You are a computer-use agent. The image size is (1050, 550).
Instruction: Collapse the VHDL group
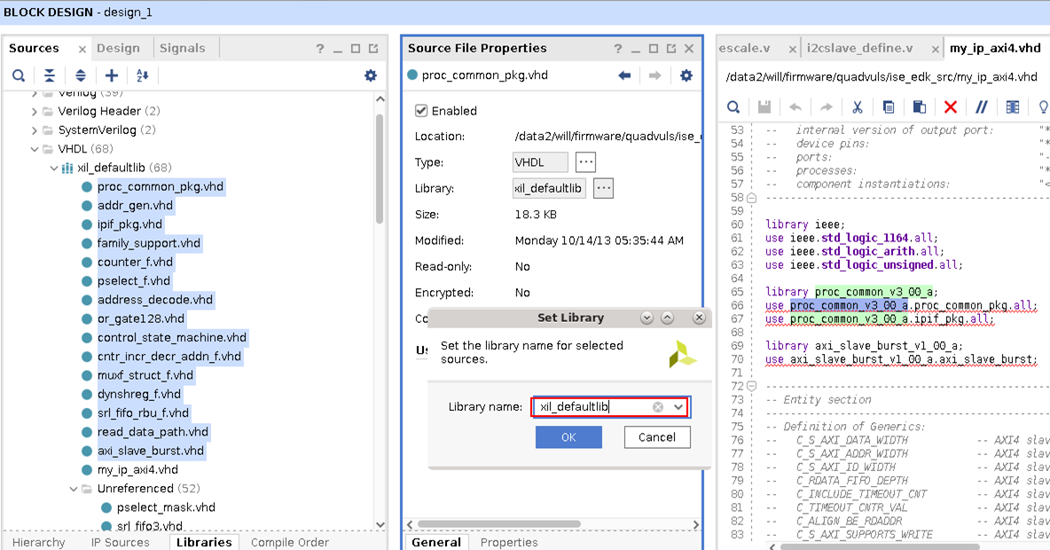35,149
